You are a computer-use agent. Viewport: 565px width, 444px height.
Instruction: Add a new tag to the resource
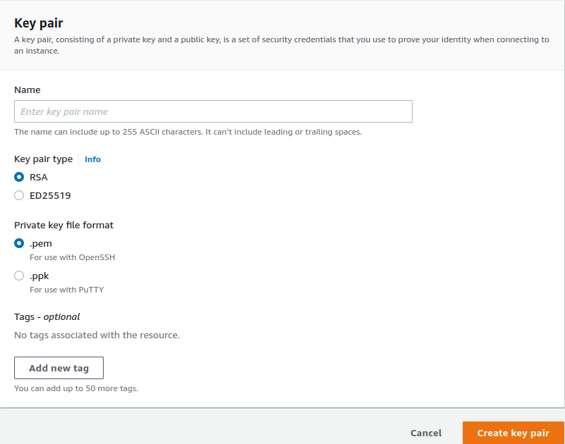tap(59, 367)
